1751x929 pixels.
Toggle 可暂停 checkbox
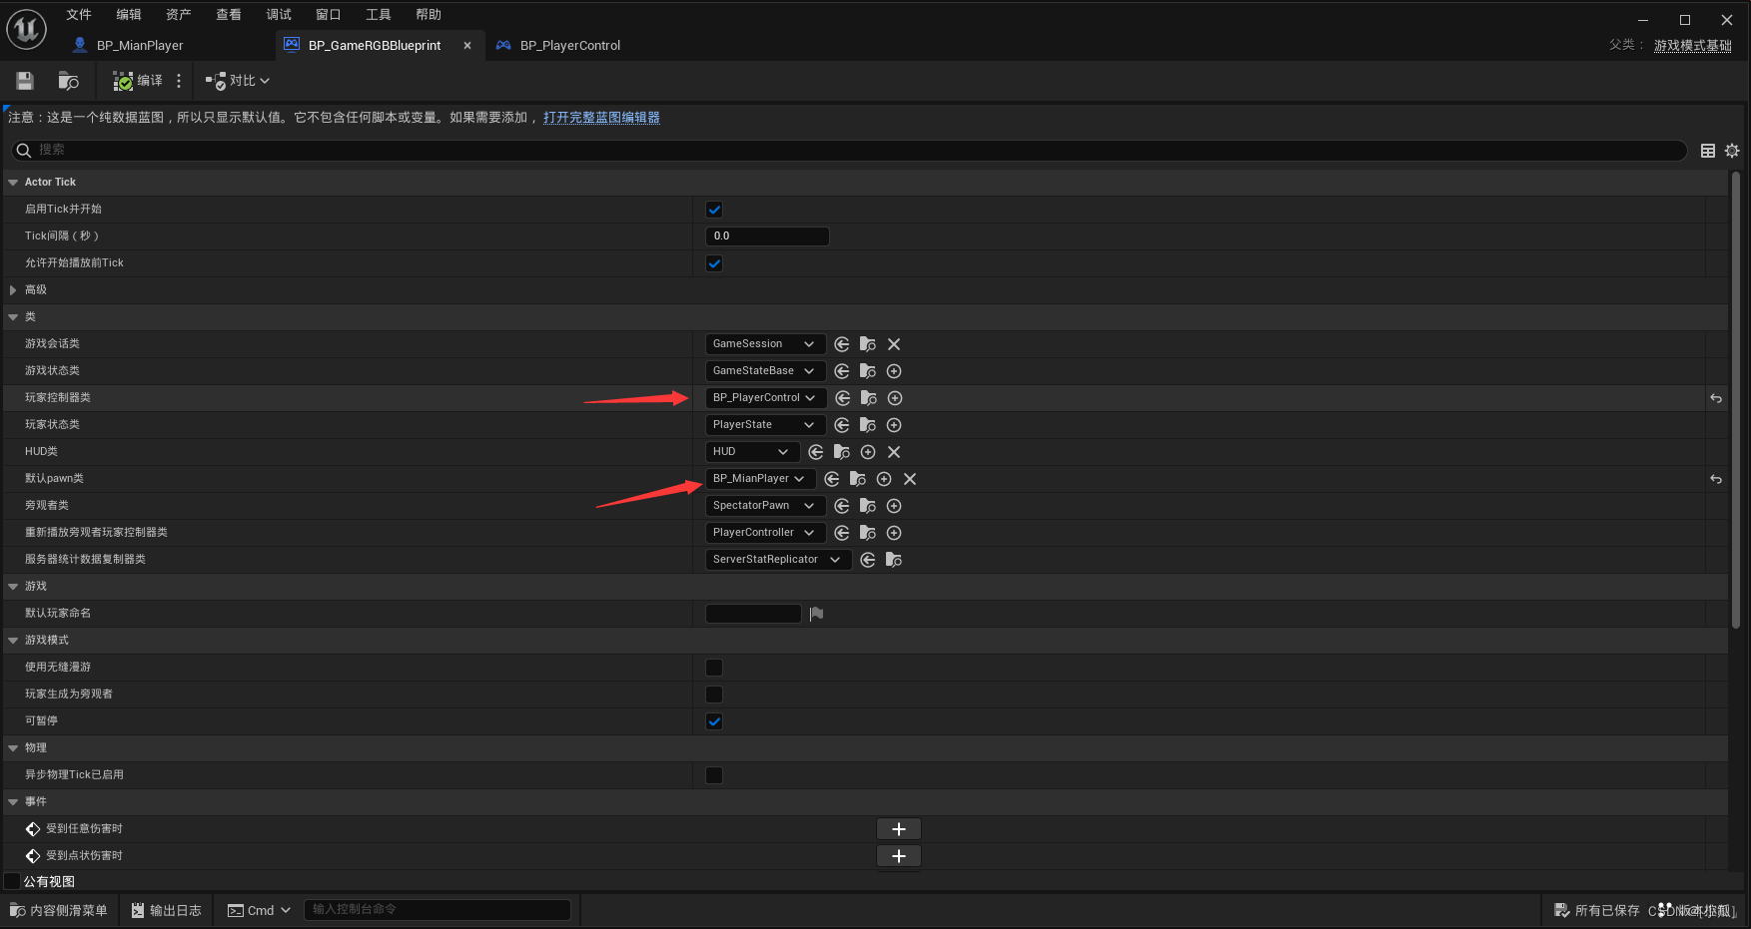point(714,721)
